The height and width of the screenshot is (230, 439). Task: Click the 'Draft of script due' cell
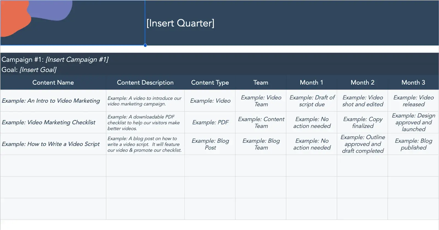pos(312,101)
